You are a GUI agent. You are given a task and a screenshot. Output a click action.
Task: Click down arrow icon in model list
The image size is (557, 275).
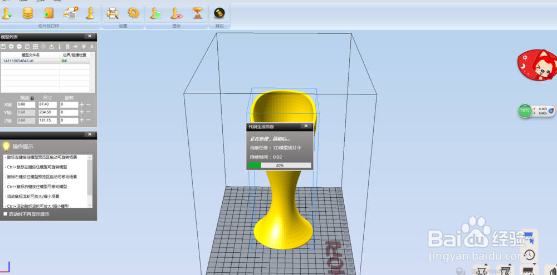(x=92, y=47)
